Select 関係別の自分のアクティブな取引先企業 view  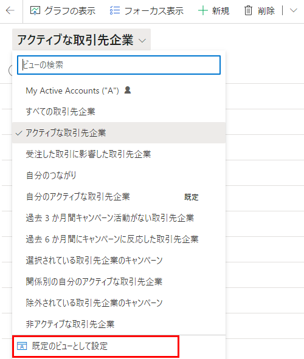119,282
